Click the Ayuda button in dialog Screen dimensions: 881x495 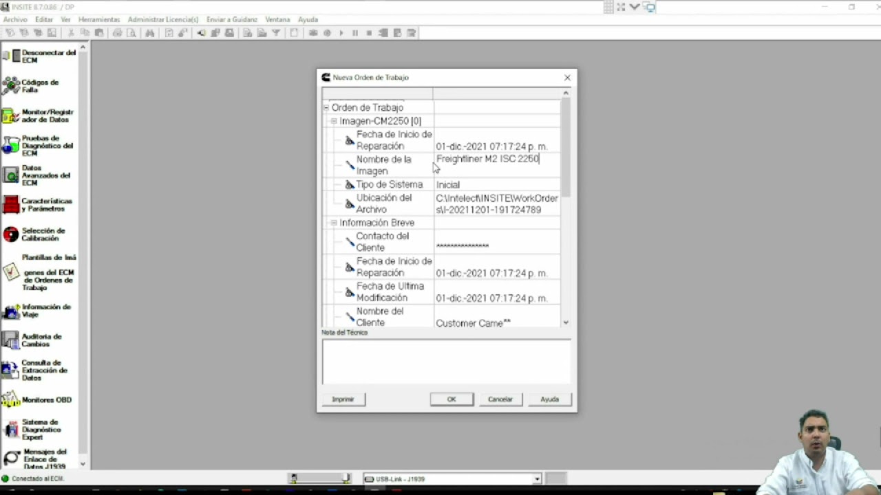click(x=549, y=399)
